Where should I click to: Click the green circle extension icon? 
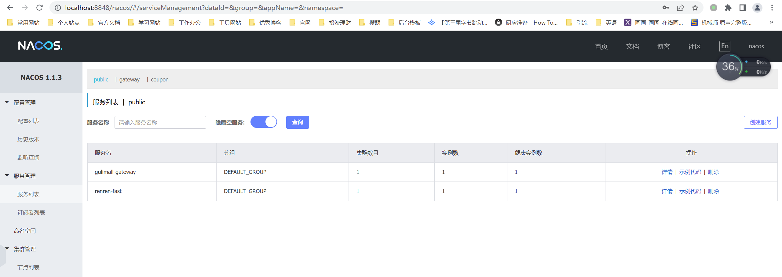point(714,8)
